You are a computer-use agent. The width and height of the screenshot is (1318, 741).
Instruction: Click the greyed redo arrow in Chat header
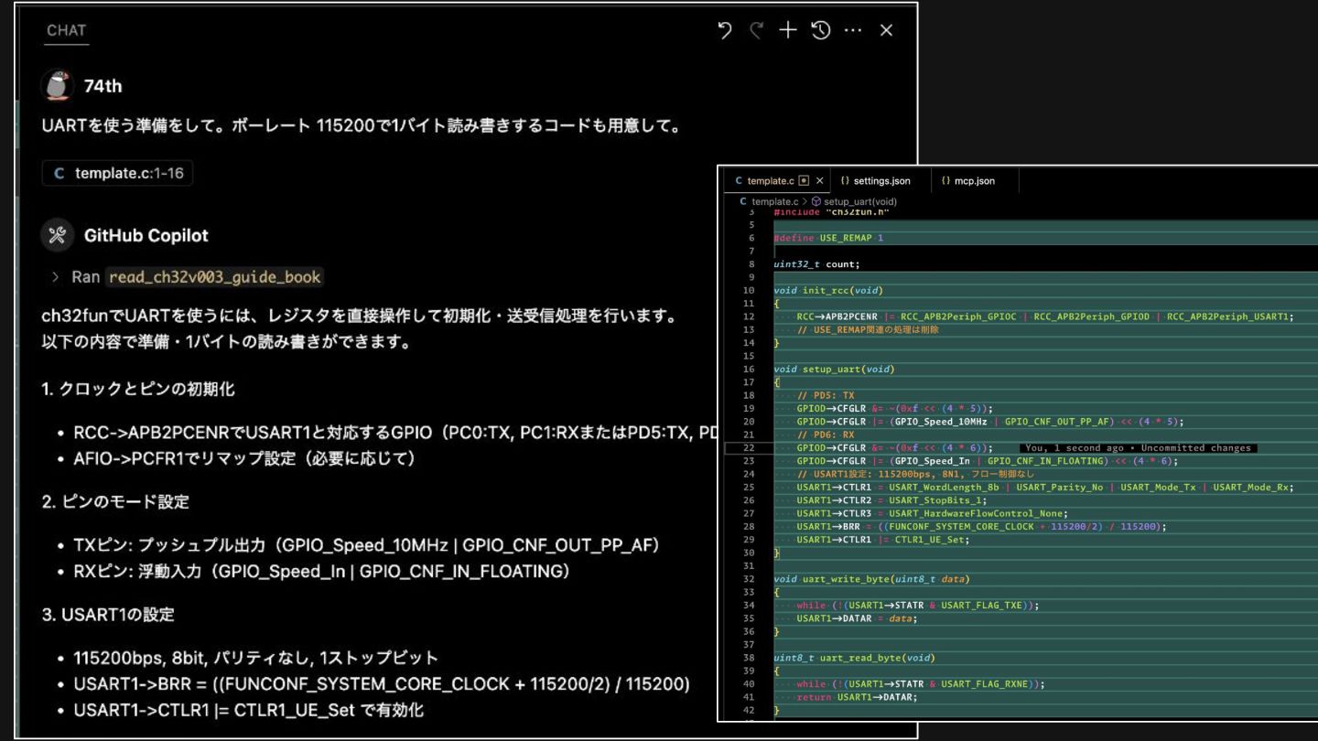point(756,30)
